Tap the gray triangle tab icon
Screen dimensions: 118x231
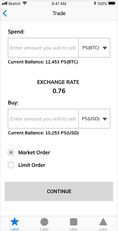click(103, 222)
